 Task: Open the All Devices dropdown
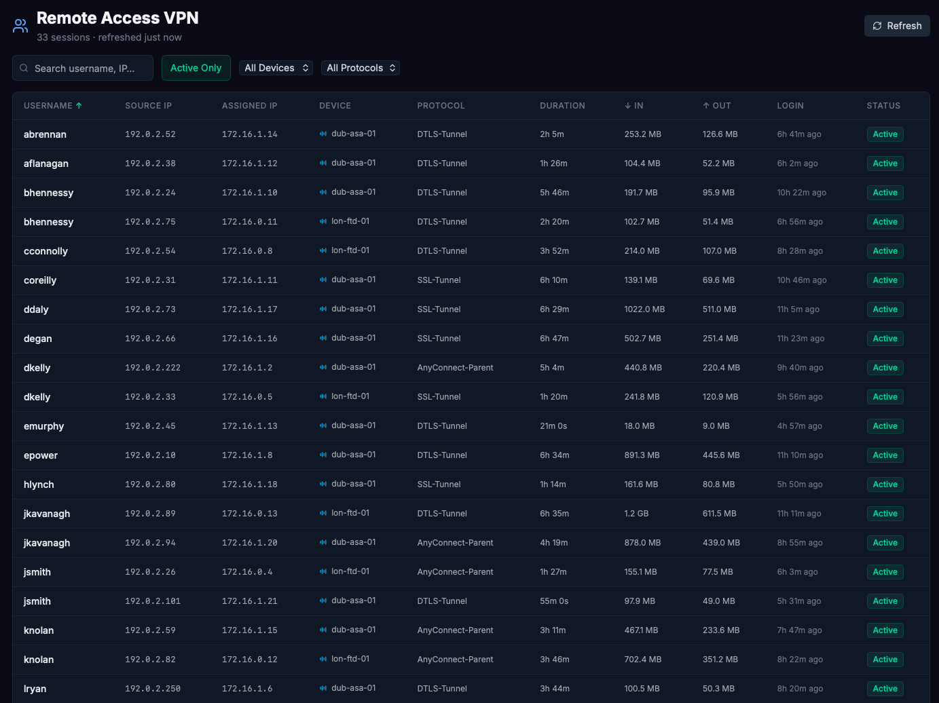click(276, 68)
